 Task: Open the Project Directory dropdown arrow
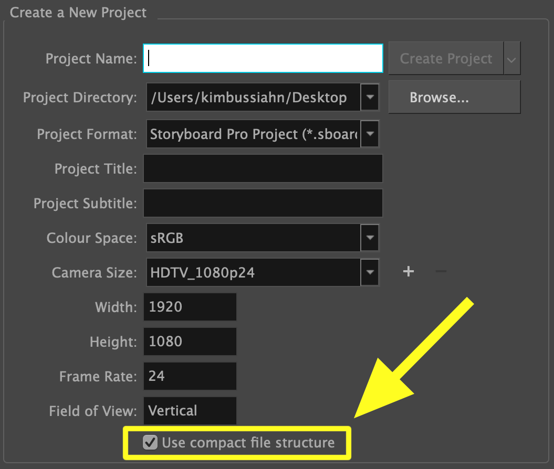[x=370, y=98]
